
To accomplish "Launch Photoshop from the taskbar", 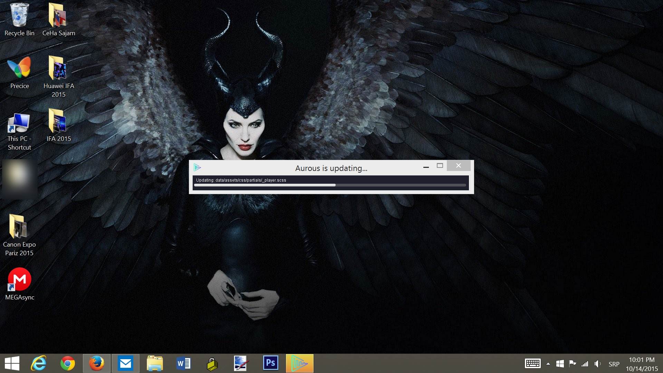I will [270, 363].
